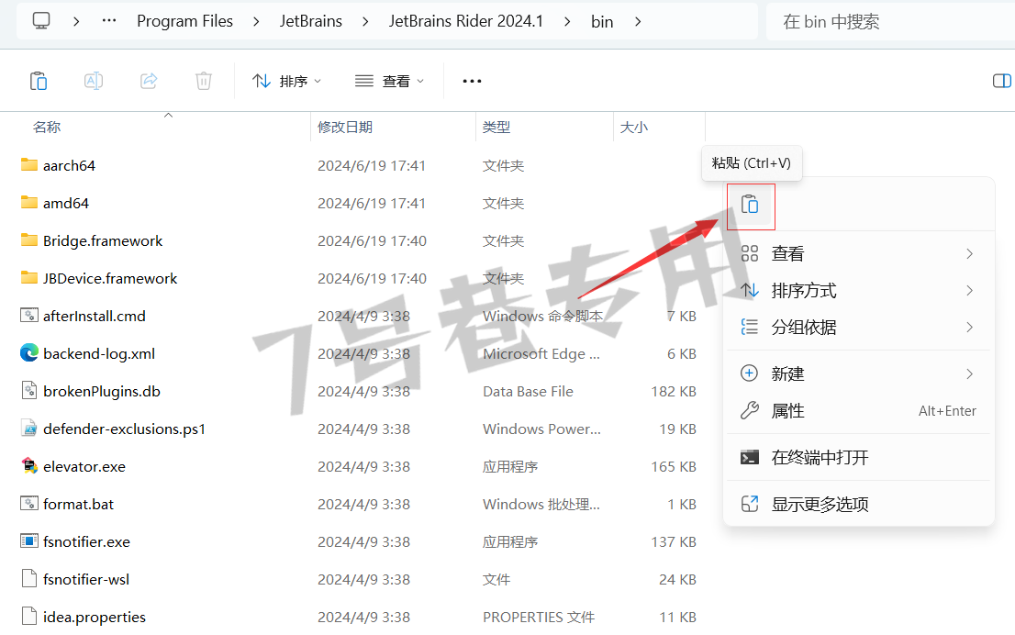The height and width of the screenshot is (635, 1015).
Task: Open the 查看 view dropdown in the toolbar
Action: pyautogui.click(x=389, y=81)
